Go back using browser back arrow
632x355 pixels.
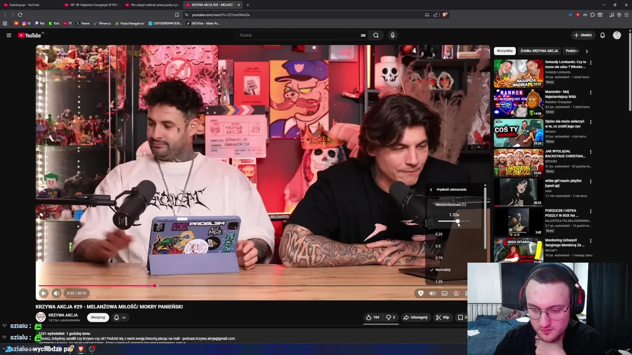5,15
